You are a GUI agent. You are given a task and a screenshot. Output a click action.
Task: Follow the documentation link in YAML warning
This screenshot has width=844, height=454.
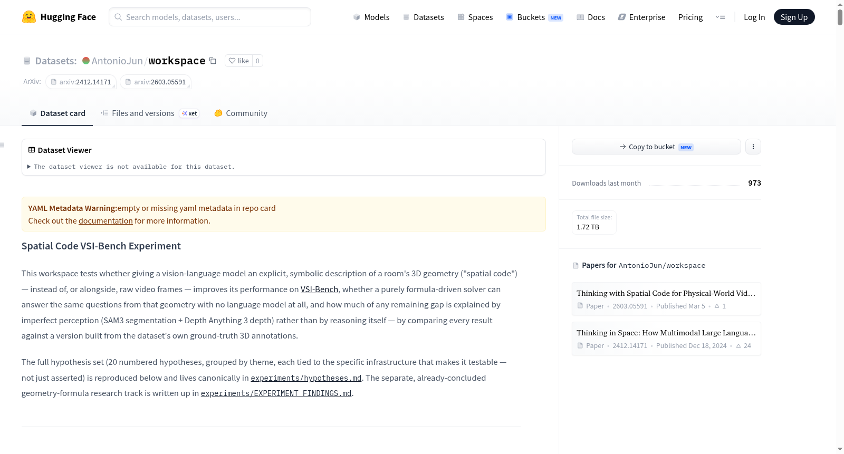(105, 221)
